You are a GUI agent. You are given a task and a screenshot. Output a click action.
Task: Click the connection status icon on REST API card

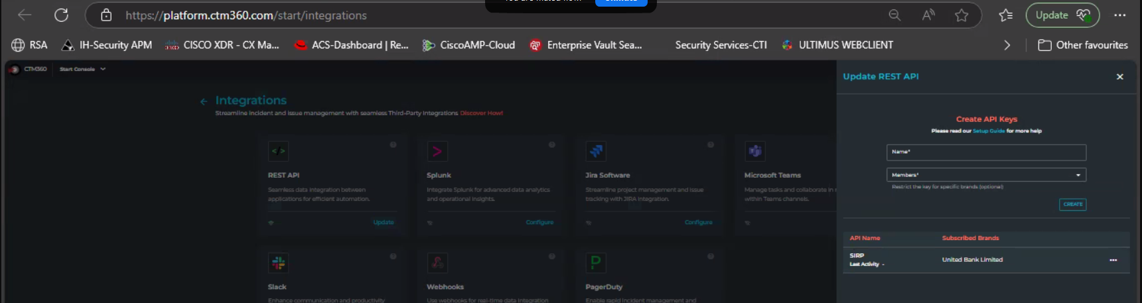click(271, 223)
